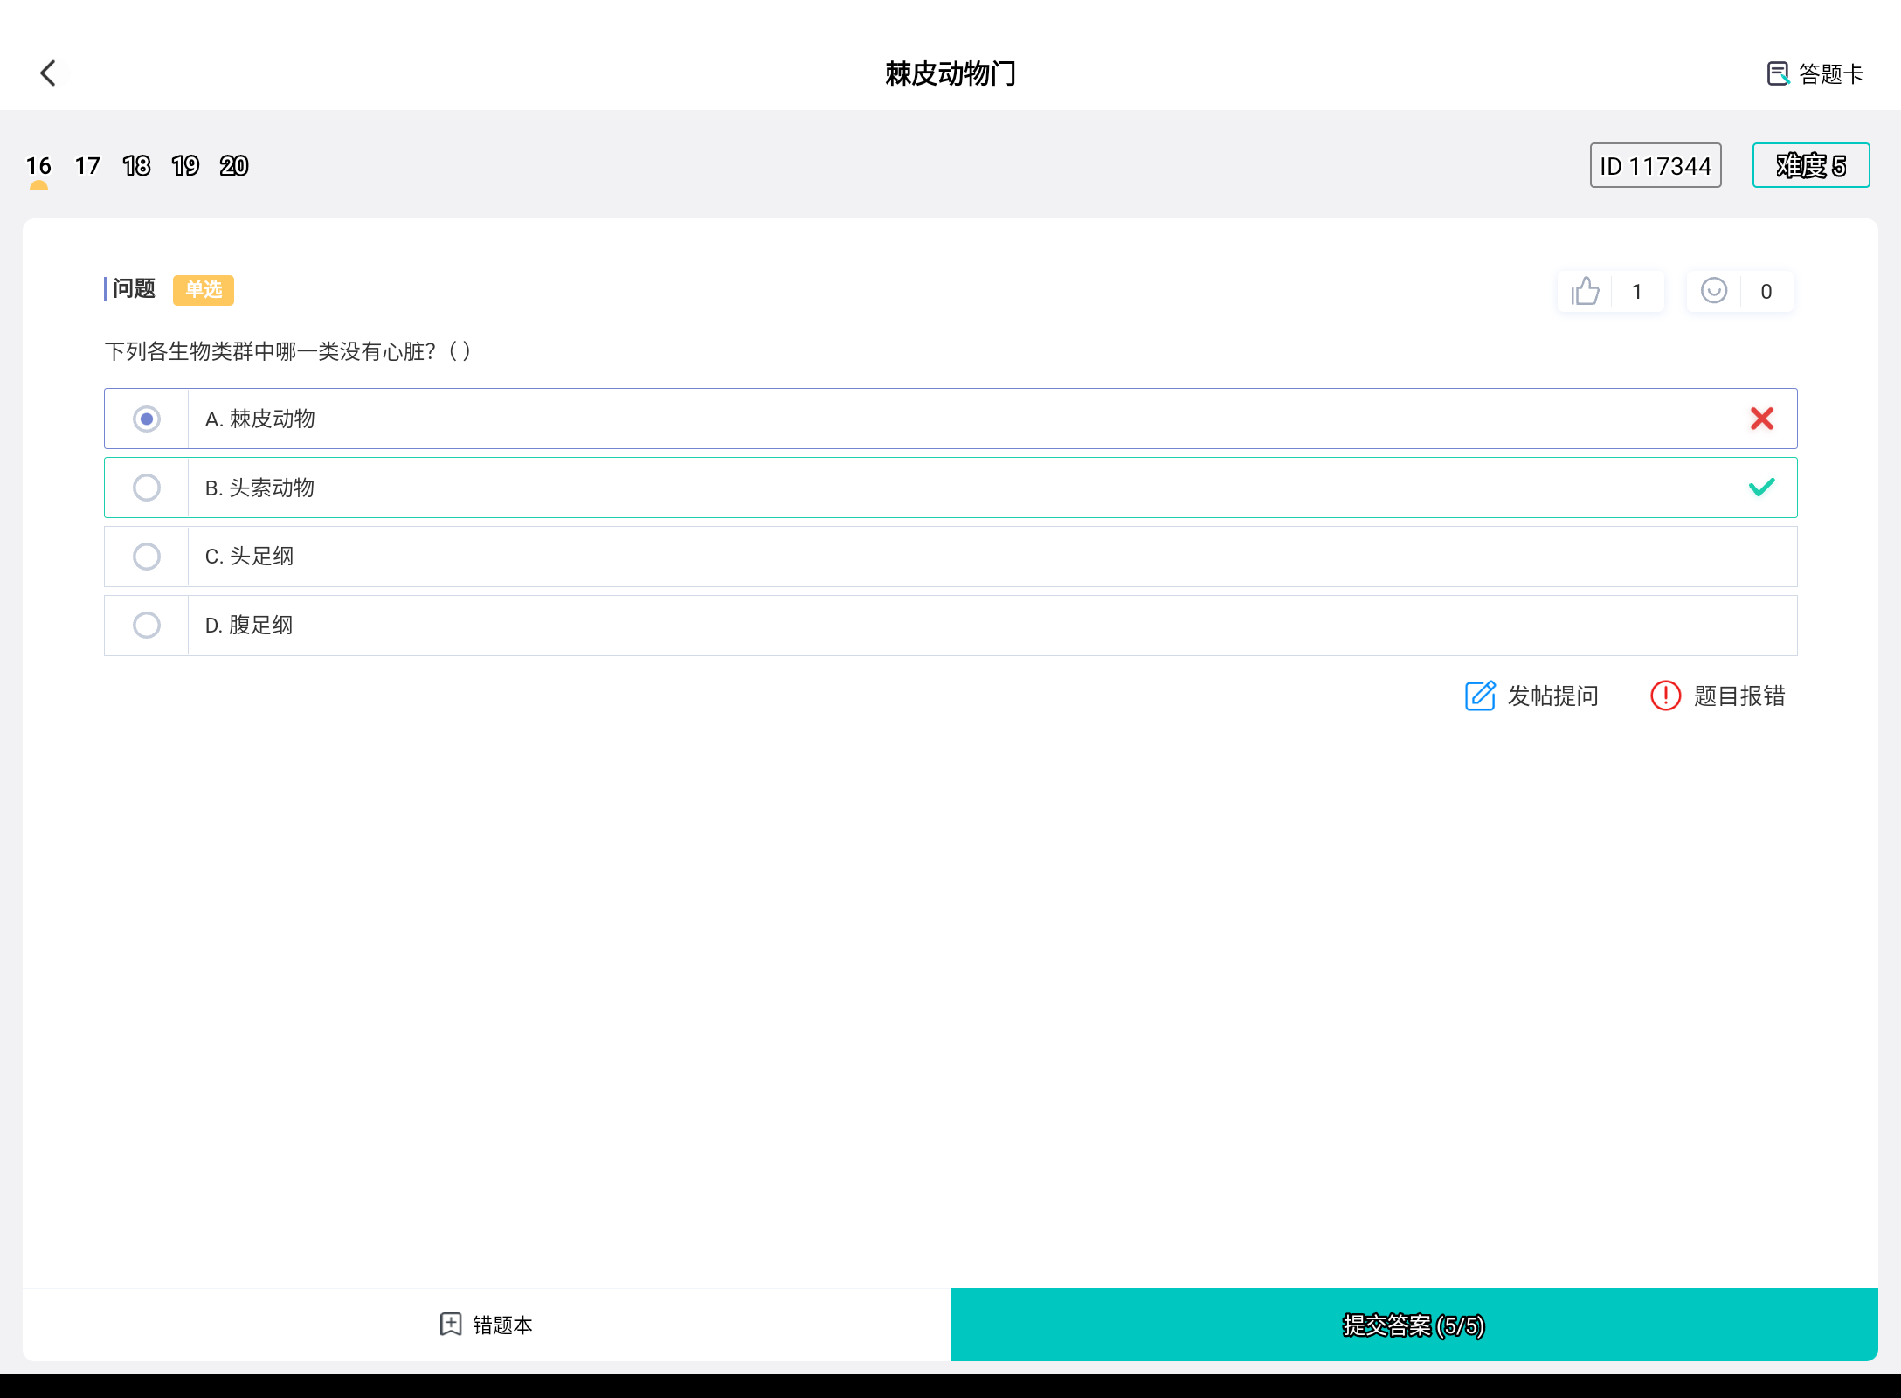Open the 答题卡 answer sheet icon
The width and height of the screenshot is (1901, 1398).
pyautogui.click(x=1777, y=73)
